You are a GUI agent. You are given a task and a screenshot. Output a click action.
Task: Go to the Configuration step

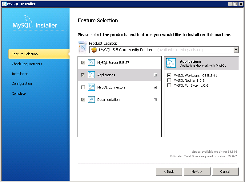pos(22,84)
